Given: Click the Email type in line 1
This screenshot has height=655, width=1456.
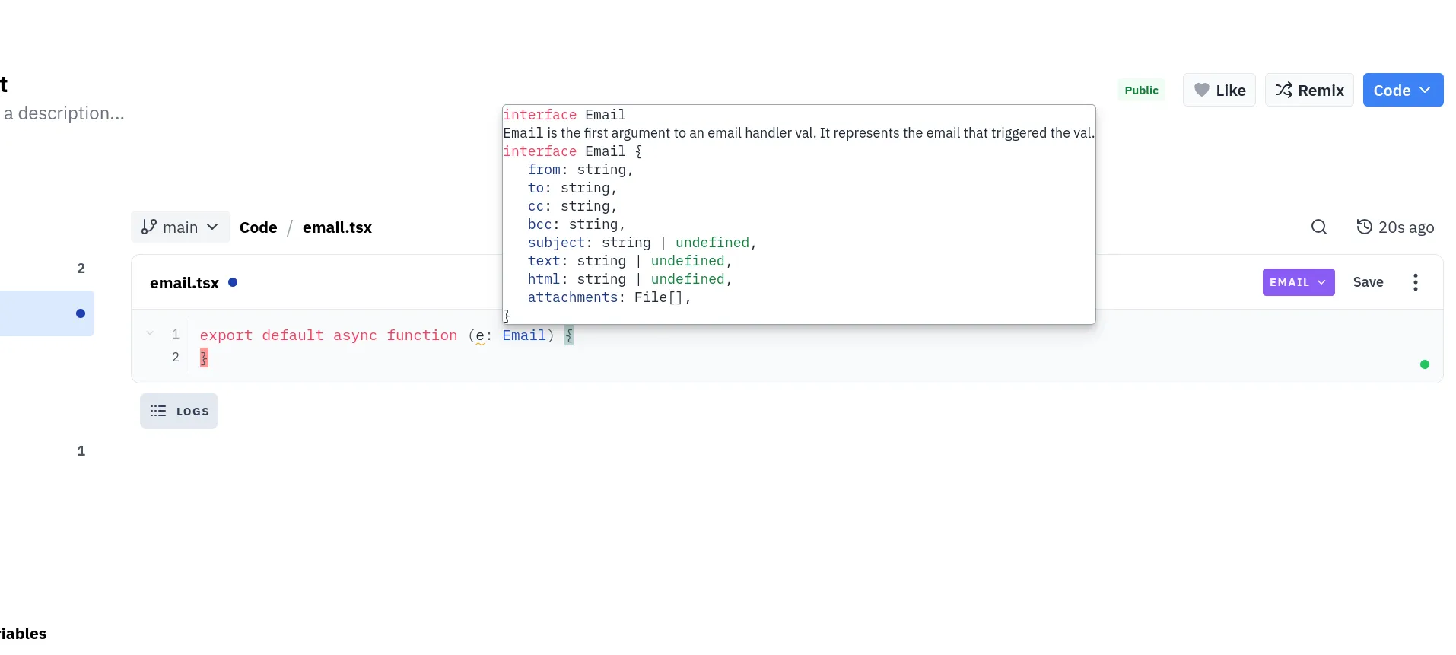Looking at the screenshot, I should (523, 335).
